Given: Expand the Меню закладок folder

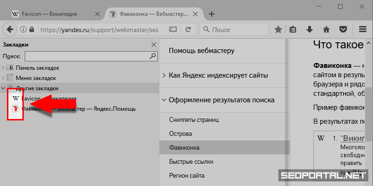Looking at the screenshot, I should click(3, 78).
